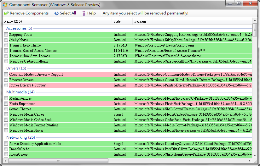260x166 pixels.
Task: Click Windows\Resources\Themes\Aero.theme package path
Action: [x=165, y=45]
